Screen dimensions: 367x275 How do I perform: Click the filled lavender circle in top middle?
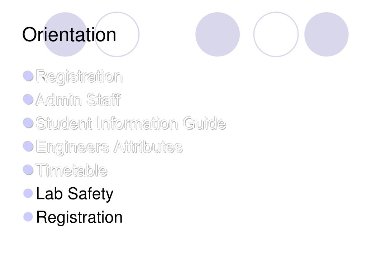click(218, 34)
